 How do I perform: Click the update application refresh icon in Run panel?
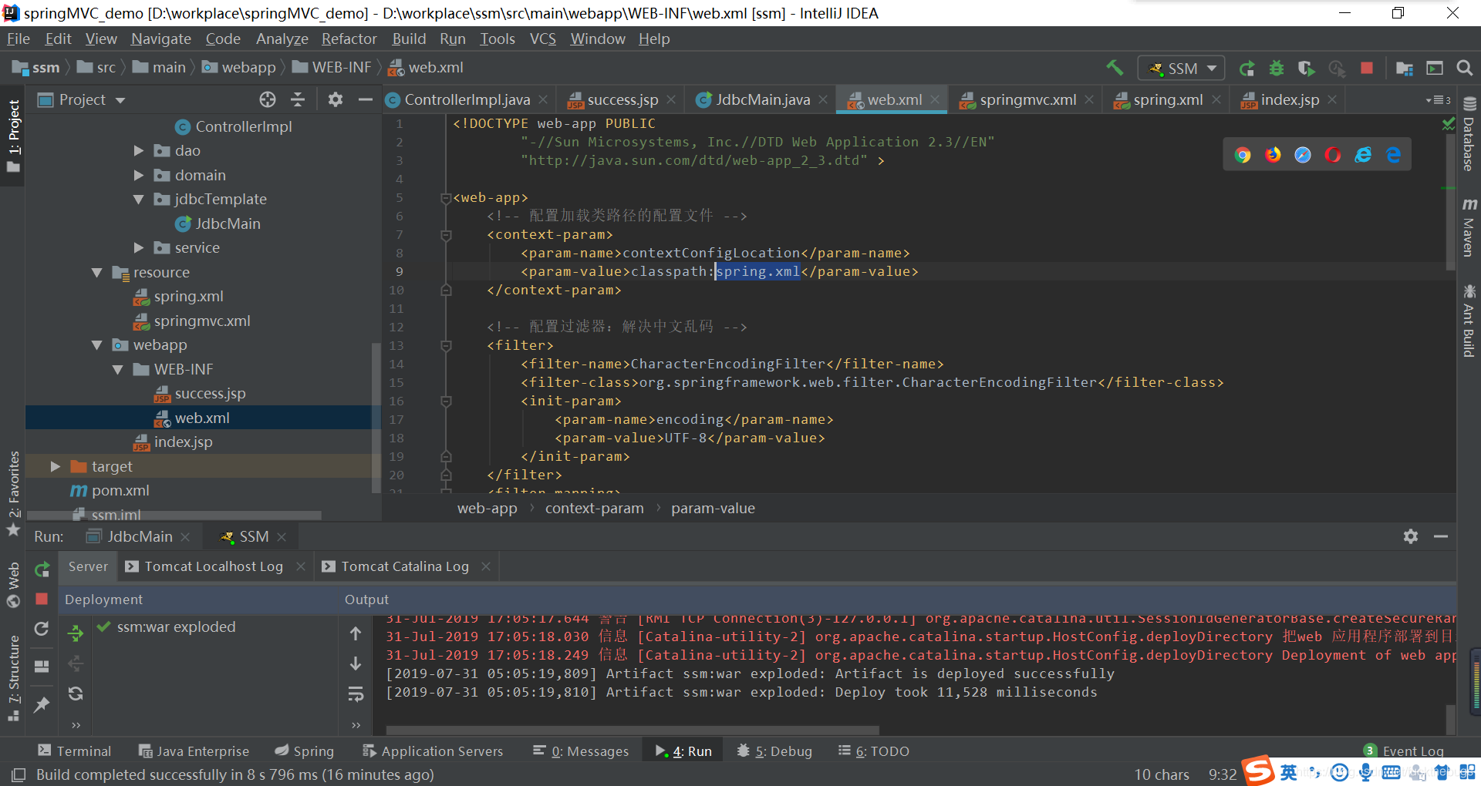pos(42,629)
